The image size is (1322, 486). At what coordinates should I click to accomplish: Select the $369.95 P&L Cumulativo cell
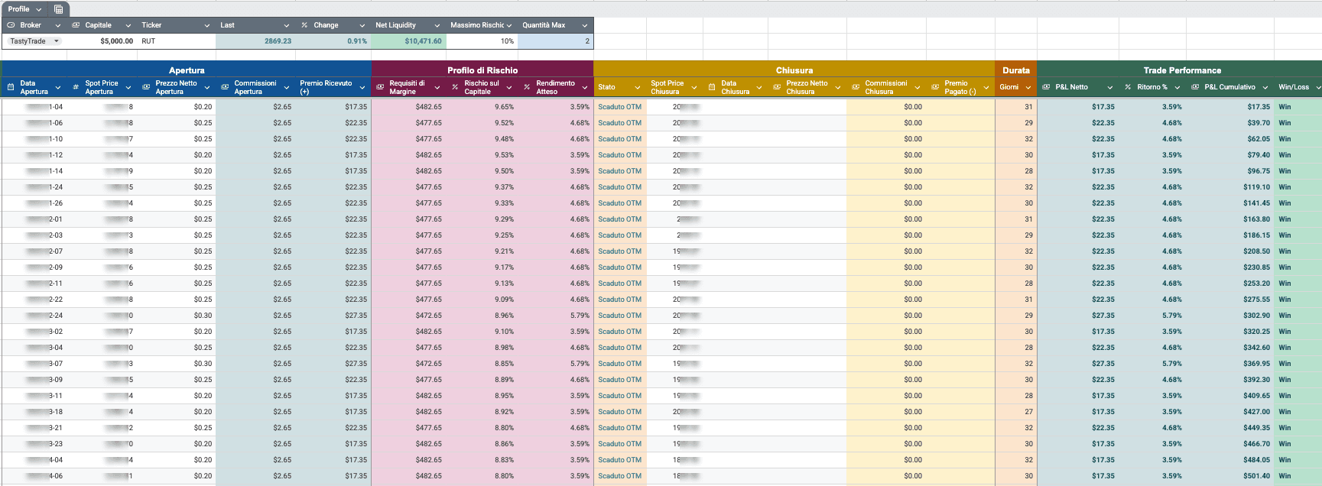pyautogui.click(x=1230, y=364)
